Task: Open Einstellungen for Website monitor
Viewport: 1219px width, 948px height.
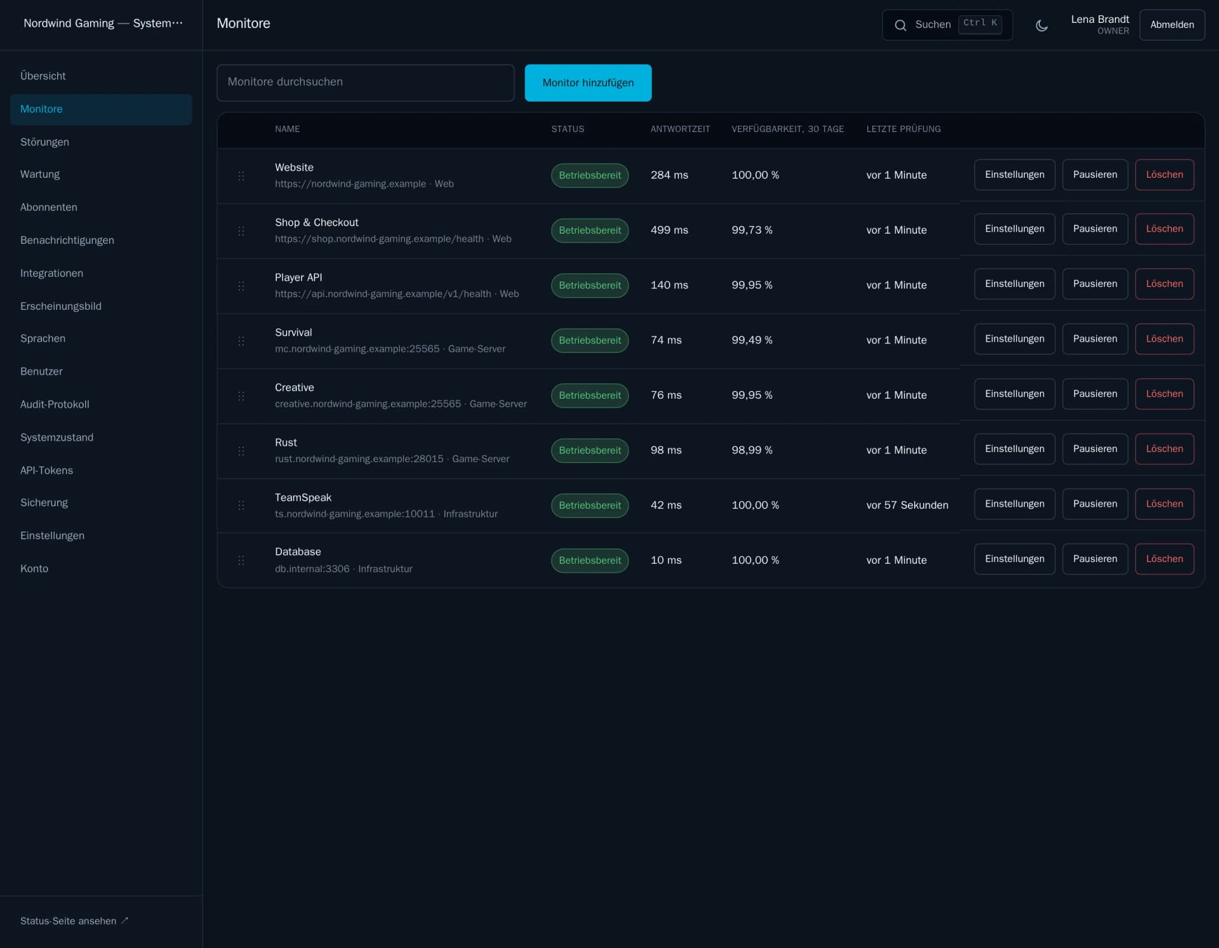Action: tap(1015, 175)
